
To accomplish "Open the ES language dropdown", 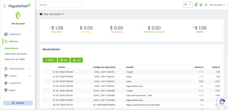I will [188, 5].
